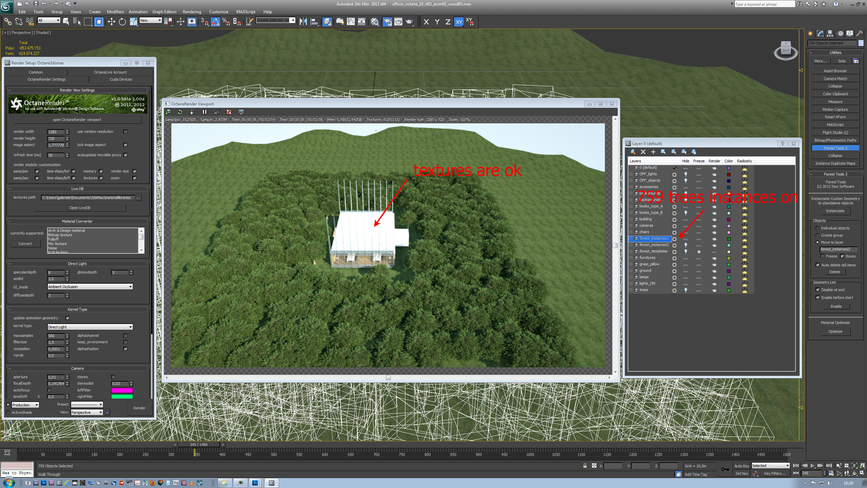This screenshot has width=867, height=488.
Task: Open the kernel type Direct Light dropdown
Action: (90, 327)
